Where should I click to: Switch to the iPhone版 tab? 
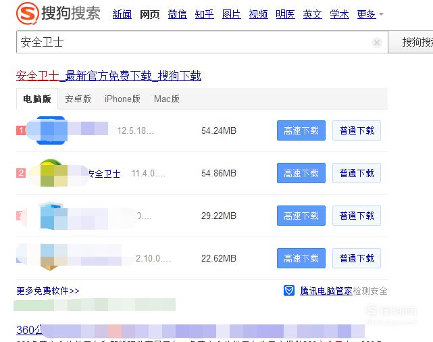[x=122, y=99]
